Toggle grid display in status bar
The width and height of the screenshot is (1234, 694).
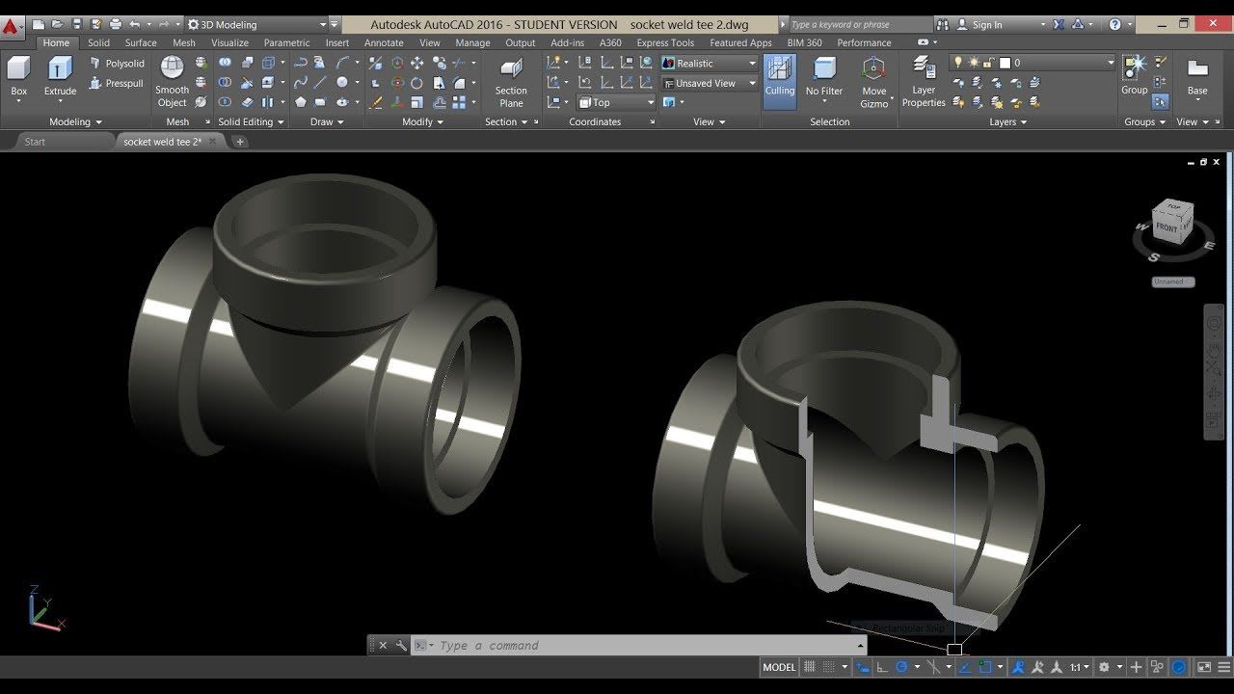pyautogui.click(x=811, y=667)
